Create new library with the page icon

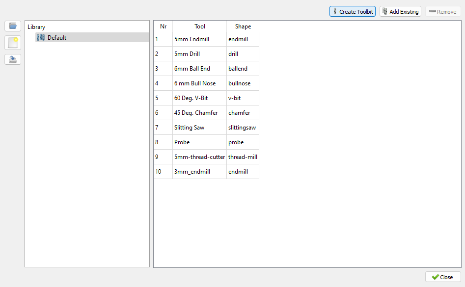[13, 43]
